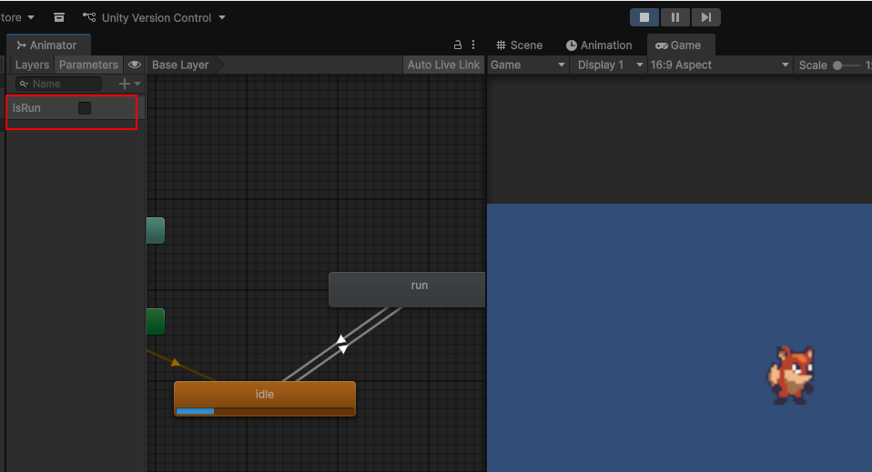This screenshot has height=472, width=872.
Task: Pause the running game
Action: point(674,17)
